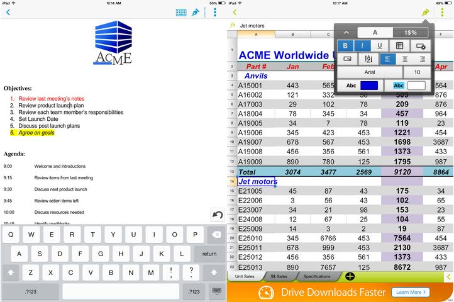Tap the green pen format icon in spreadsheet
This screenshot has height=302, width=454.
click(x=425, y=12)
